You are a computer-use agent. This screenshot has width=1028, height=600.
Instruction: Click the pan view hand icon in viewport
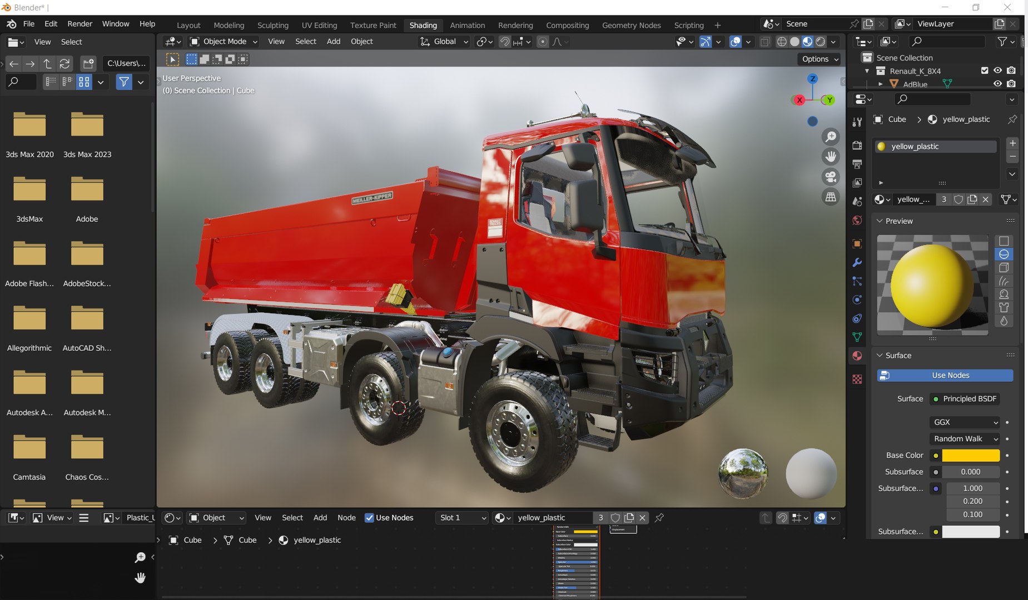tap(831, 157)
